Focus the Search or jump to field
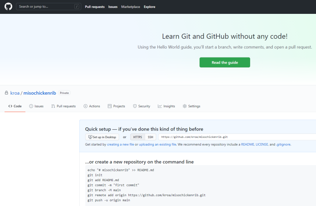Screen dimensions: 316x206 (49, 7)
